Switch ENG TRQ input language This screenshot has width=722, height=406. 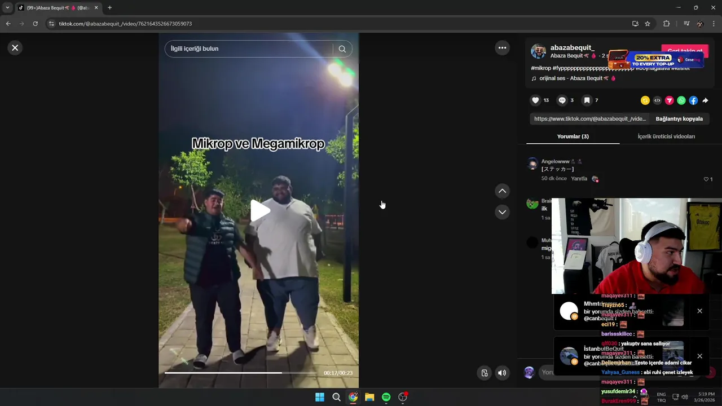click(661, 397)
